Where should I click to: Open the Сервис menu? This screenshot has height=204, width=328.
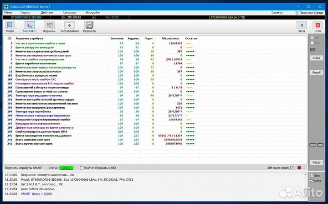[x=26, y=12]
